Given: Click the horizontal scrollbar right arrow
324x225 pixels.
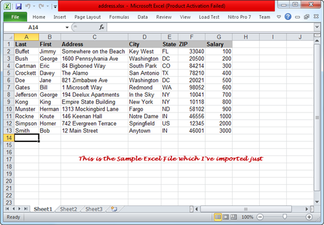Looking at the screenshot, I should coord(307,209).
